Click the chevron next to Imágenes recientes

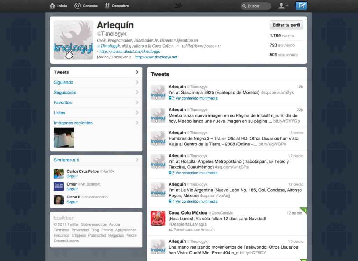pyautogui.click(x=137, y=123)
